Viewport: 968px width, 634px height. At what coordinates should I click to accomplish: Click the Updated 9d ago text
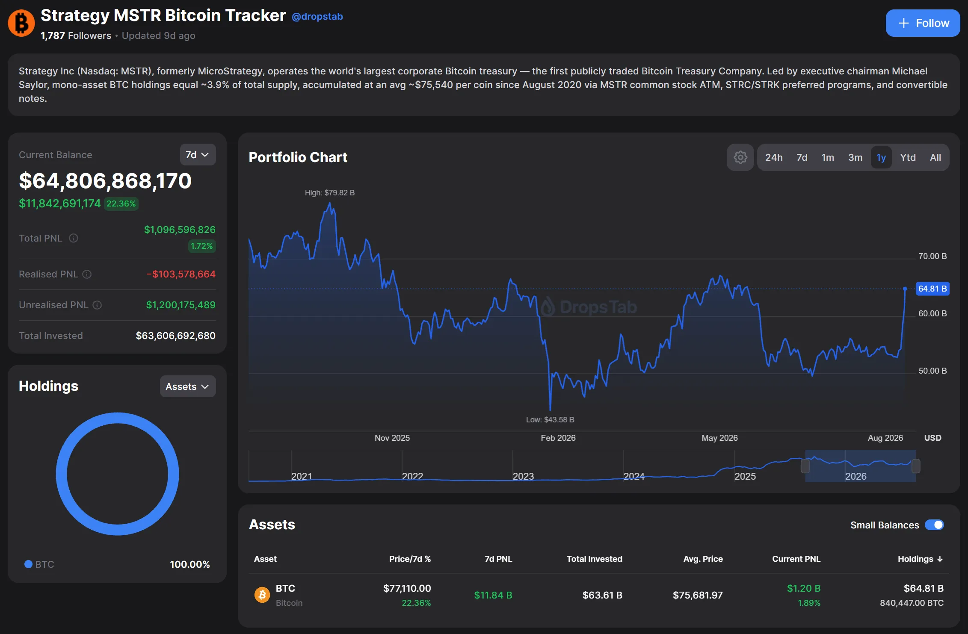(159, 35)
